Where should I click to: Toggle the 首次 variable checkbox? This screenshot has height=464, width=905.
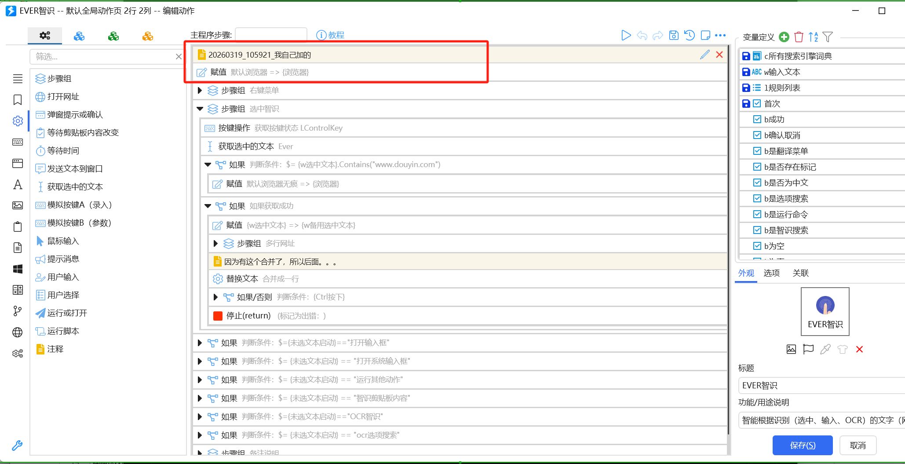pyautogui.click(x=757, y=103)
